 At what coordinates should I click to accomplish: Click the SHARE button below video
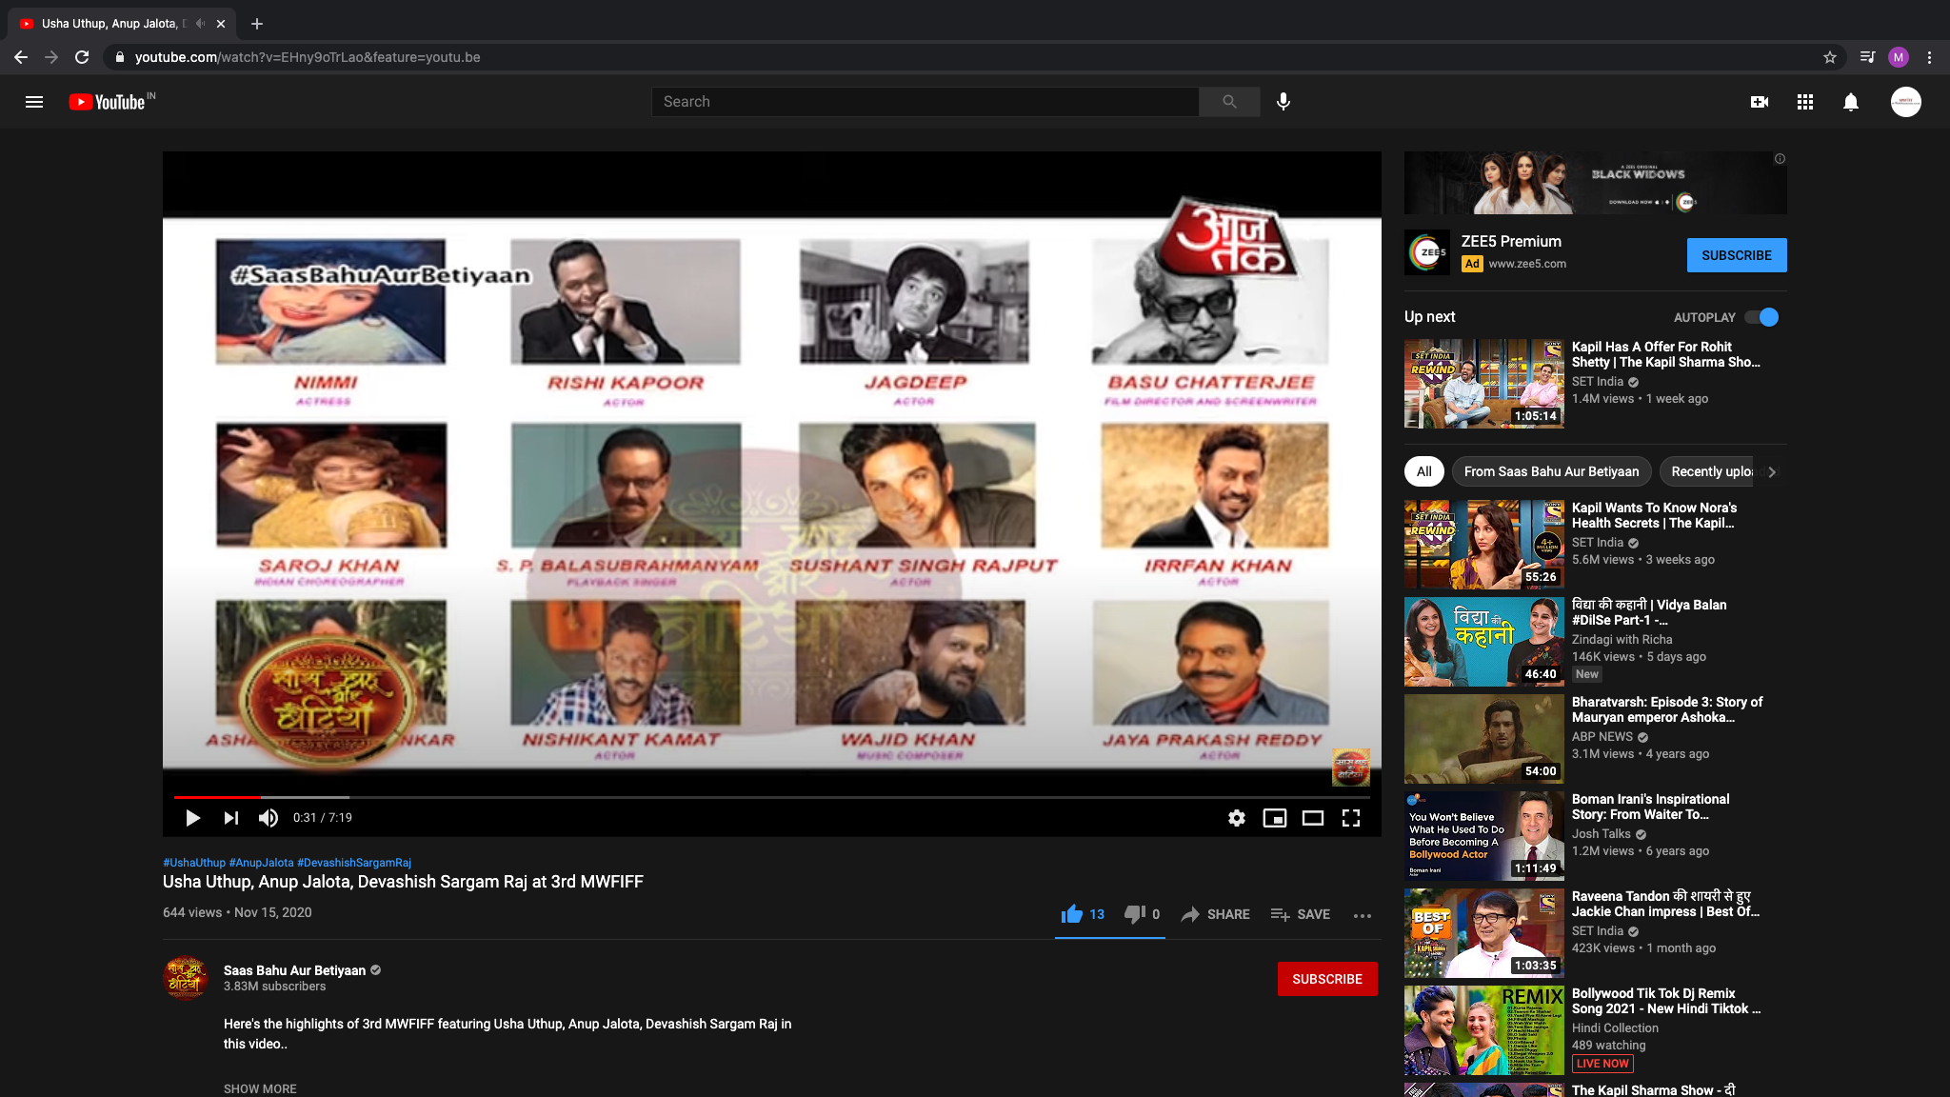point(1216,914)
